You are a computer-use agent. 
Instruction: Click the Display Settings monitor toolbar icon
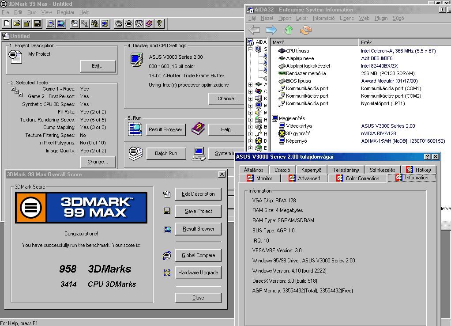[x=105, y=23]
